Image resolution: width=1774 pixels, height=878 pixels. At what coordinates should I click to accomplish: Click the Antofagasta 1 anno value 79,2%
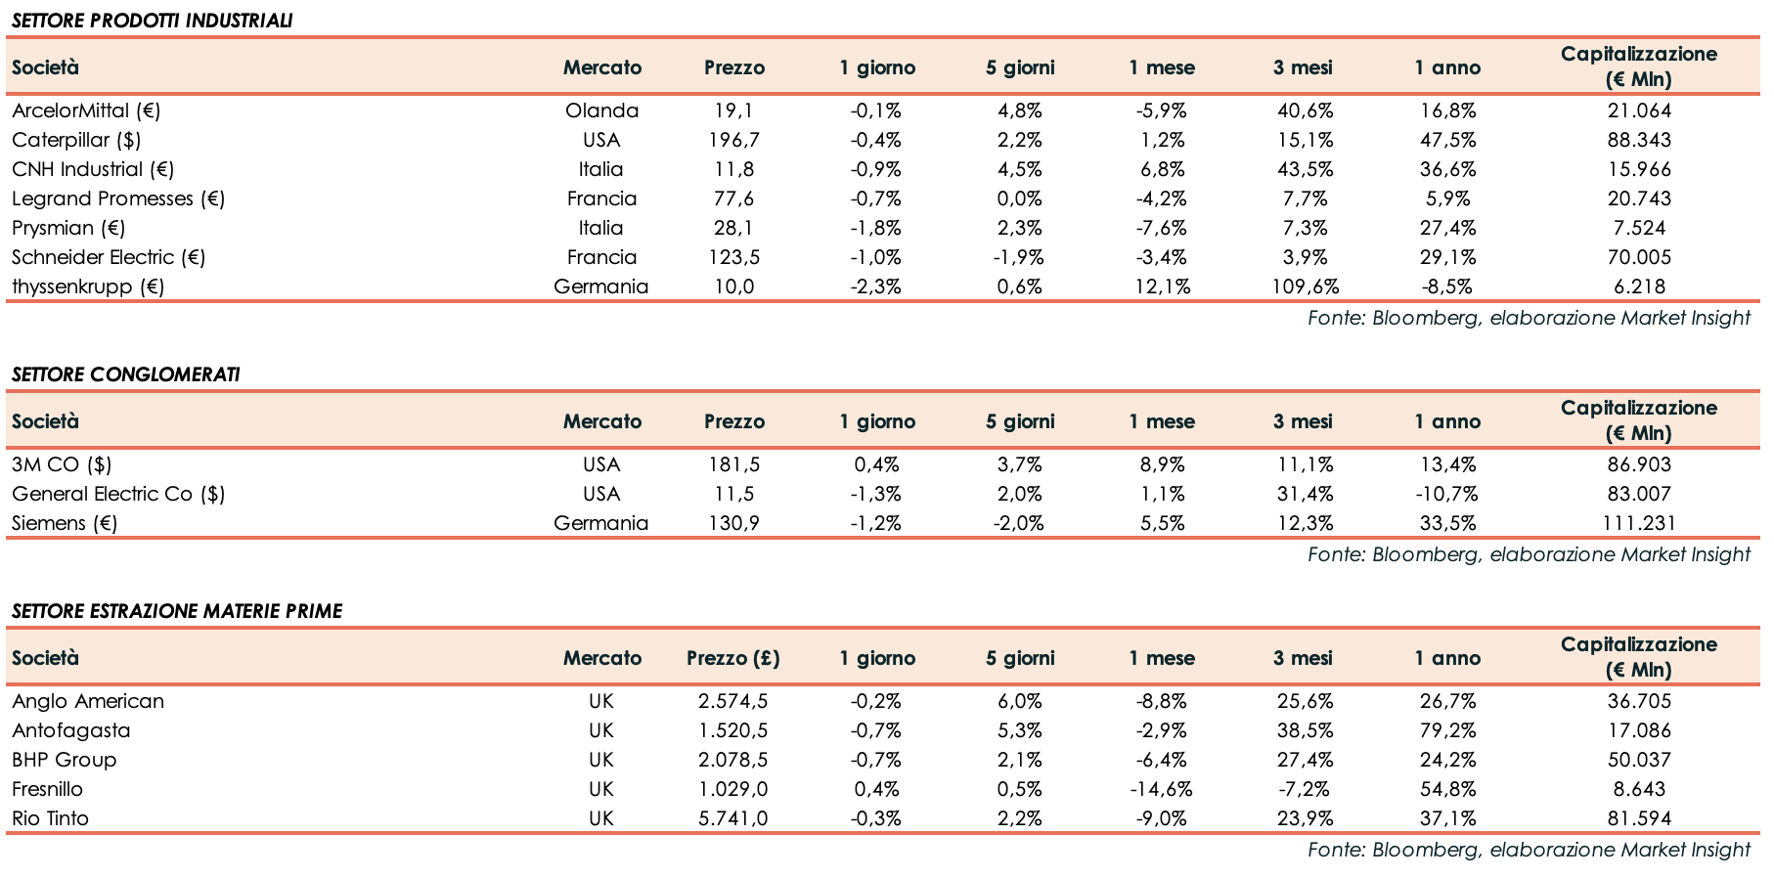1446,730
